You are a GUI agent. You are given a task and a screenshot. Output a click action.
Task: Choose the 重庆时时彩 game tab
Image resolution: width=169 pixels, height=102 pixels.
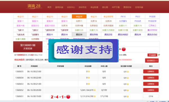pyautogui.click(x=152, y=30)
